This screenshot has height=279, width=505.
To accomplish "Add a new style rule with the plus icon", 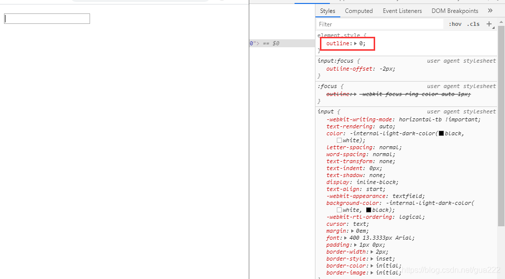I will point(489,24).
